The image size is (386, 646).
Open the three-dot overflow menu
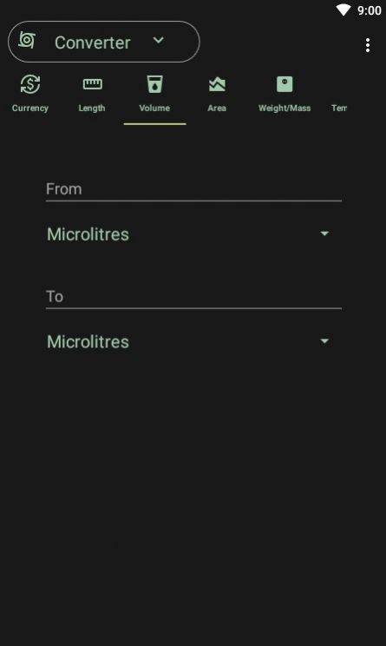[x=368, y=45]
